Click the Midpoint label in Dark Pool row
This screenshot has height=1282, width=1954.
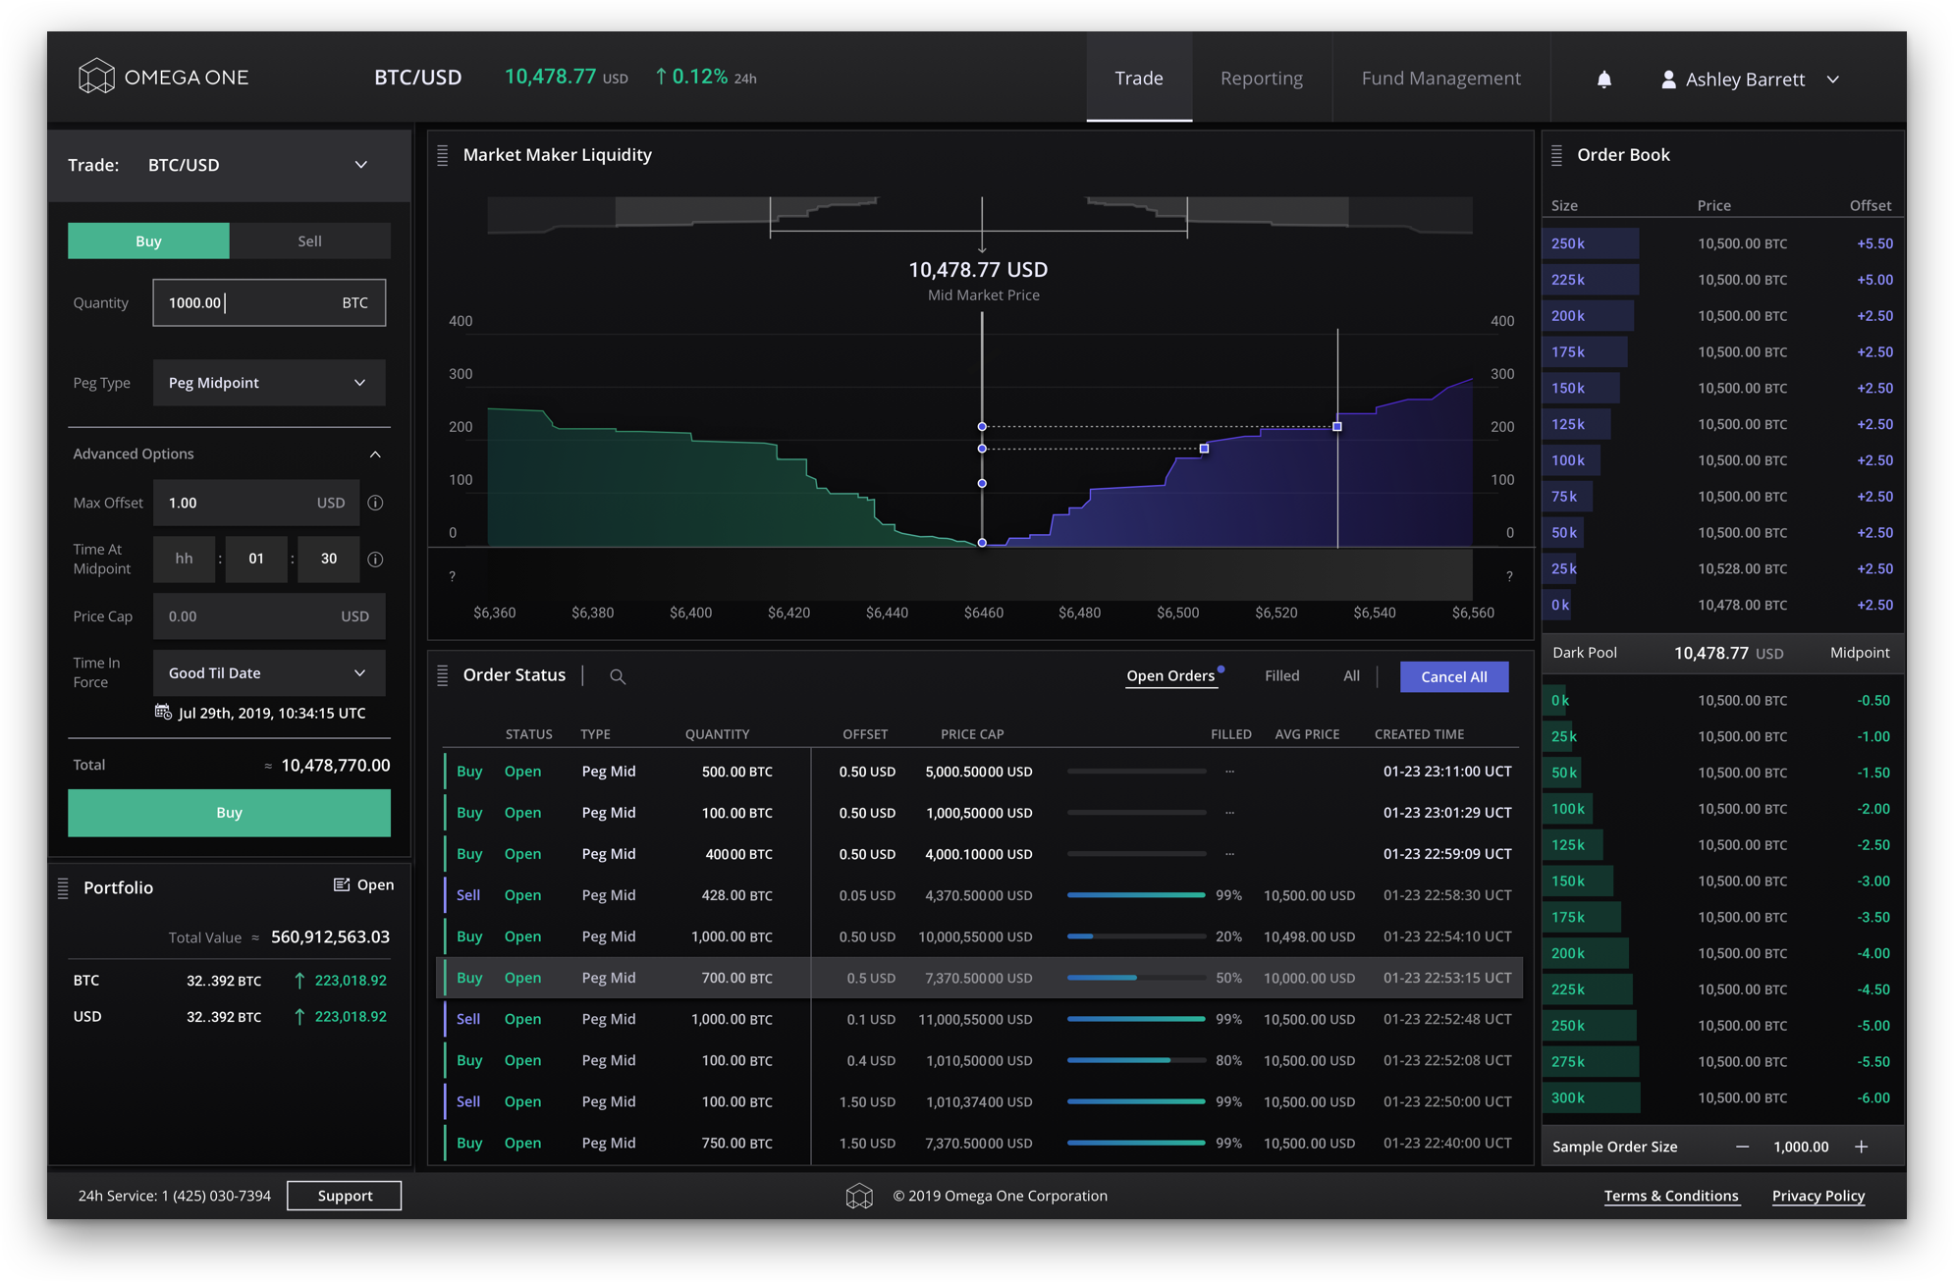coord(1860,653)
